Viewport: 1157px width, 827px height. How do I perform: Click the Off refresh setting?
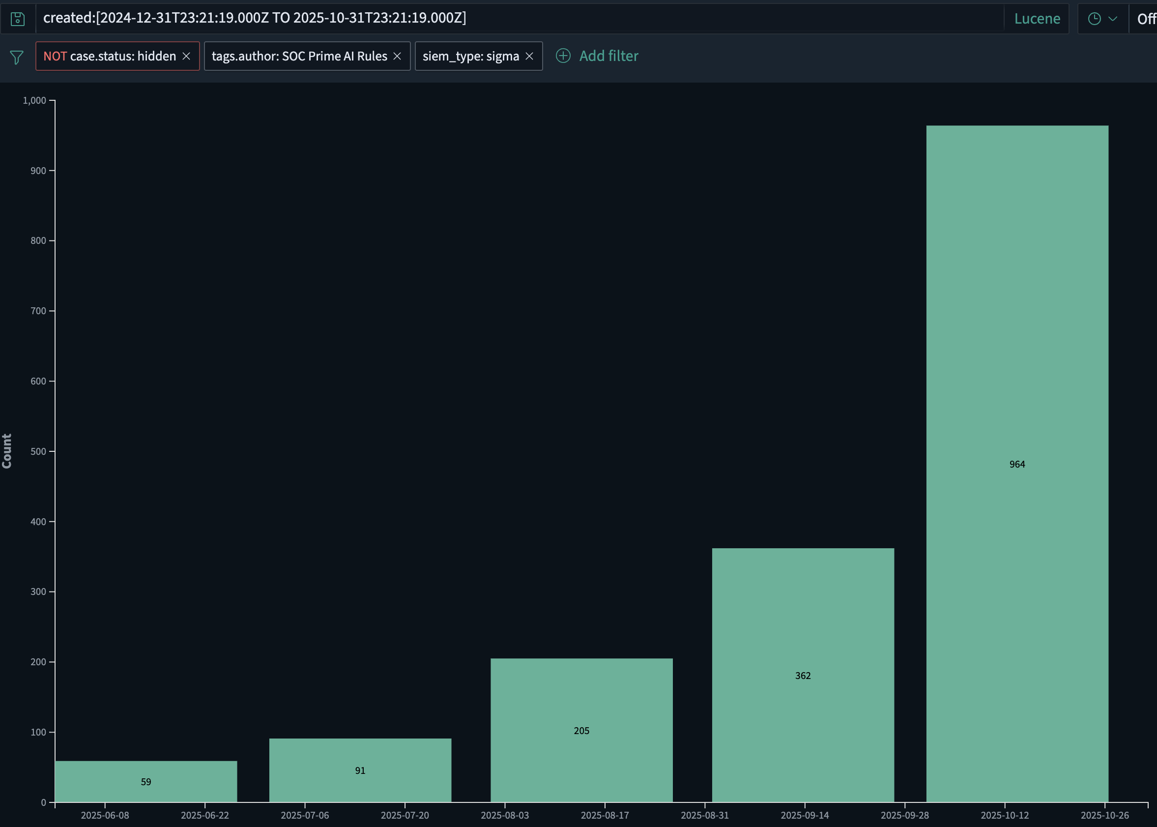[x=1146, y=19]
